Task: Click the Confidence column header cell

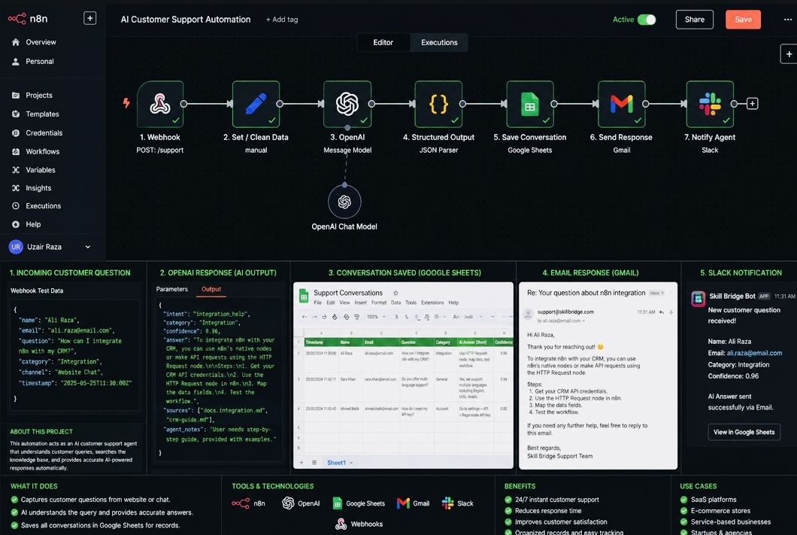Action: coord(504,342)
